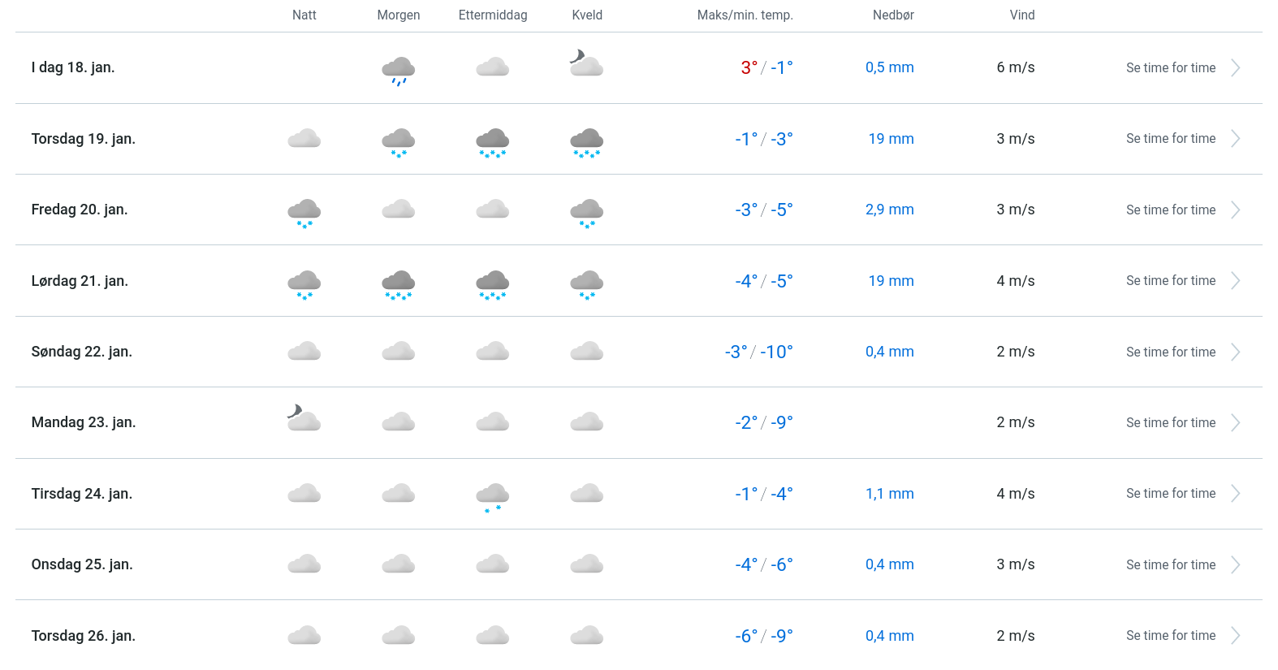Select the Fredag 20. jan. day label
This screenshot has width=1278, height=670.
pos(80,210)
